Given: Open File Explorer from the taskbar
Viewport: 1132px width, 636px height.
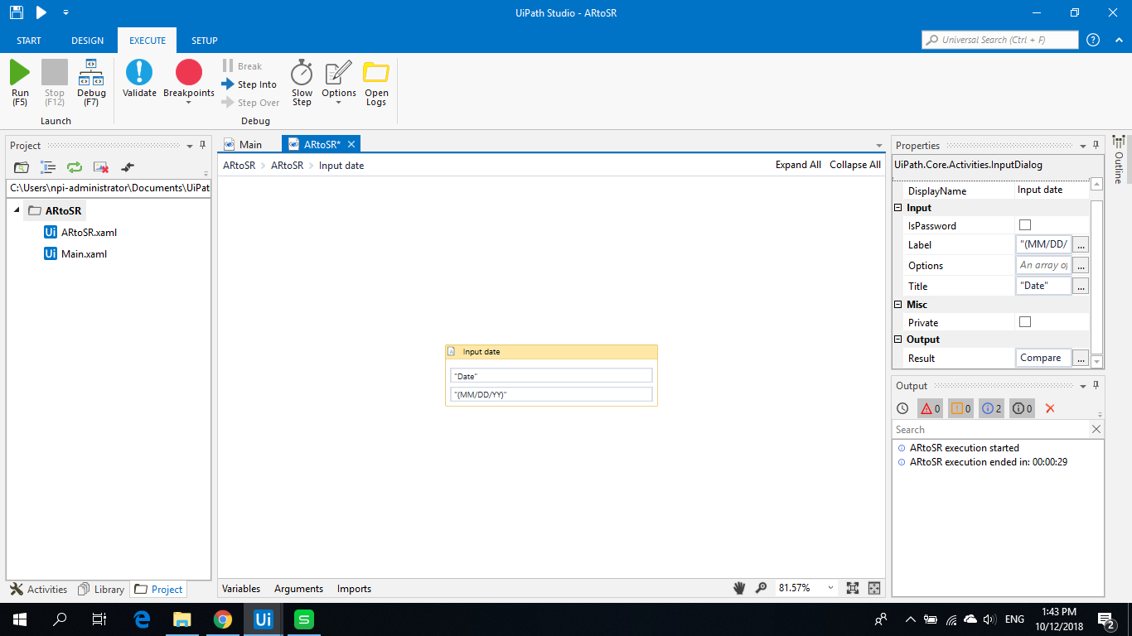Looking at the screenshot, I should (181, 619).
